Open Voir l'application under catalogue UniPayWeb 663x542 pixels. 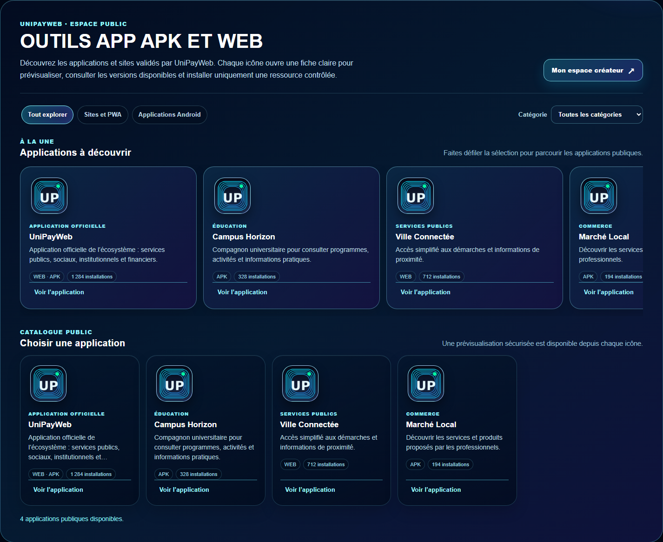(58, 490)
